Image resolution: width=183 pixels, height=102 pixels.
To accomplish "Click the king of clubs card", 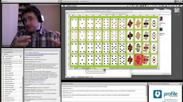I will pos(146,48).
